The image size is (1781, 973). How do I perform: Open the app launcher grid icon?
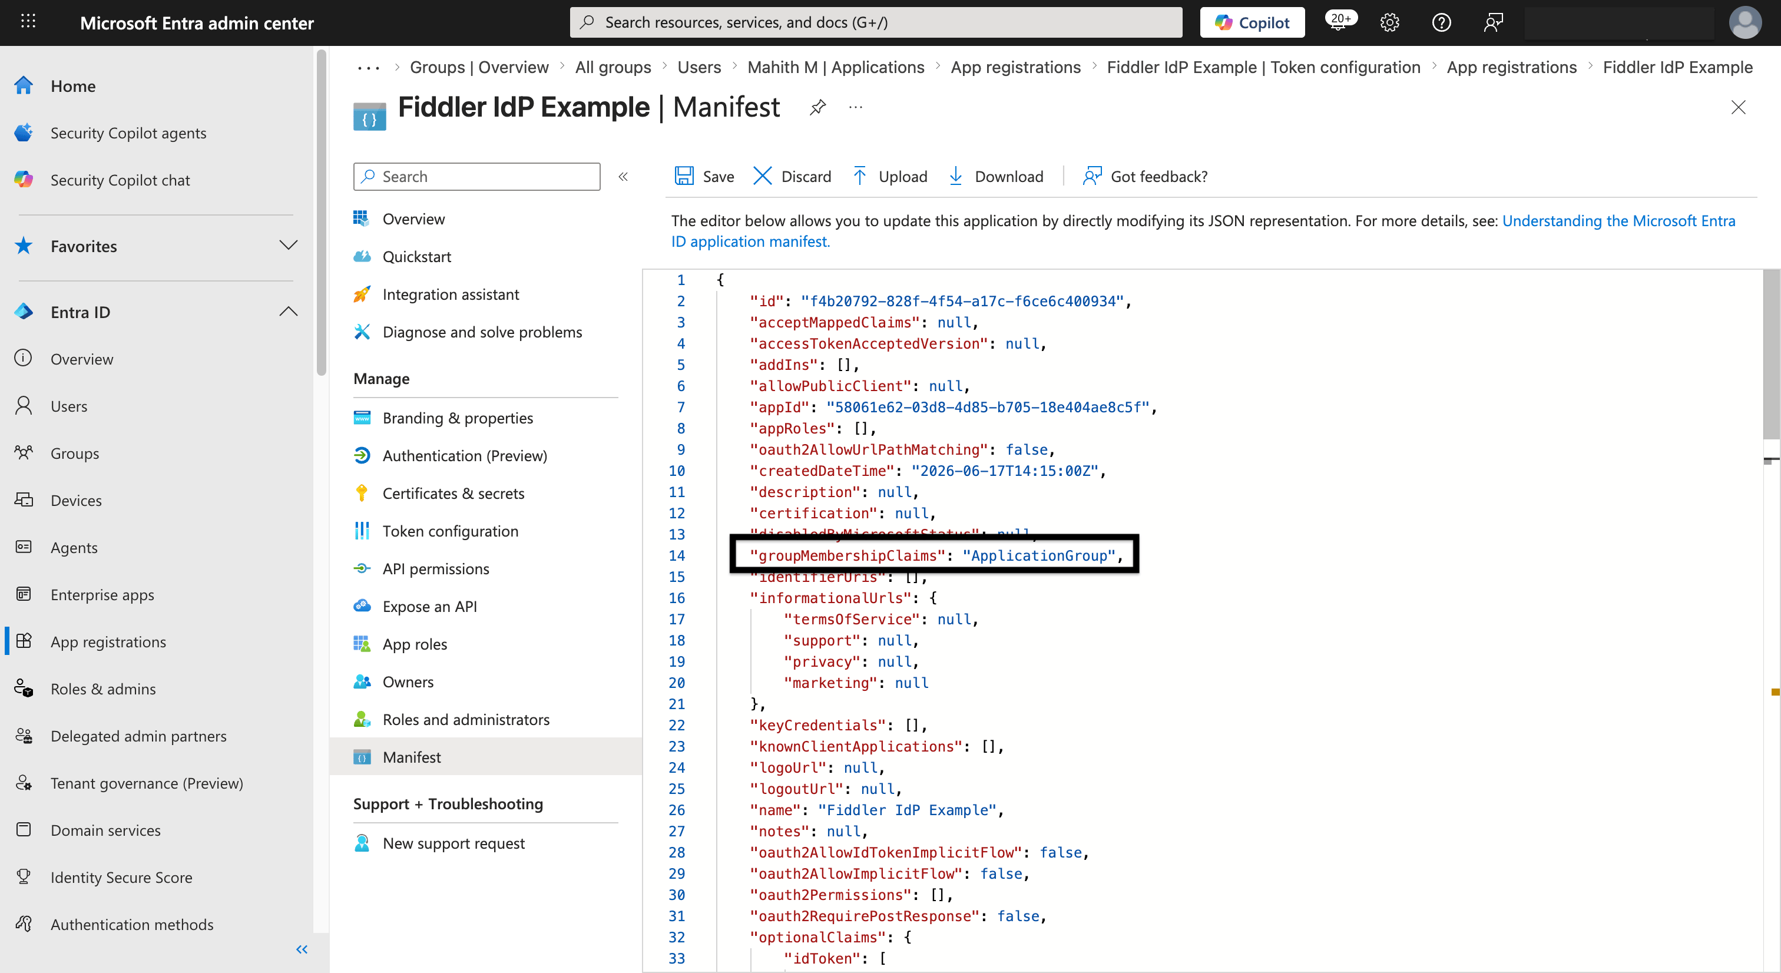click(28, 22)
